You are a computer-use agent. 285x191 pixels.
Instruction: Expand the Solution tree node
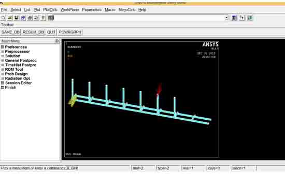(x=3, y=56)
